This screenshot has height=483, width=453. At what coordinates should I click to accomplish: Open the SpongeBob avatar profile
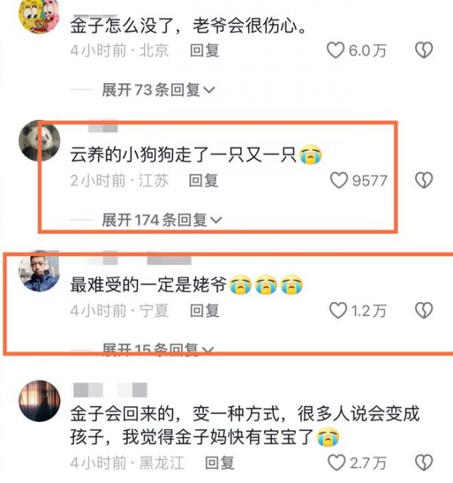(39, 15)
